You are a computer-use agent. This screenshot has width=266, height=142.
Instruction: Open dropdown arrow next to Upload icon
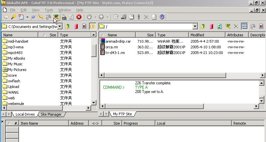tap(107, 17)
